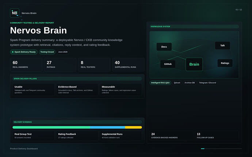Open the Evidence-Based pillar card
This screenshot has width=252, height=157.
pos(77,90)
